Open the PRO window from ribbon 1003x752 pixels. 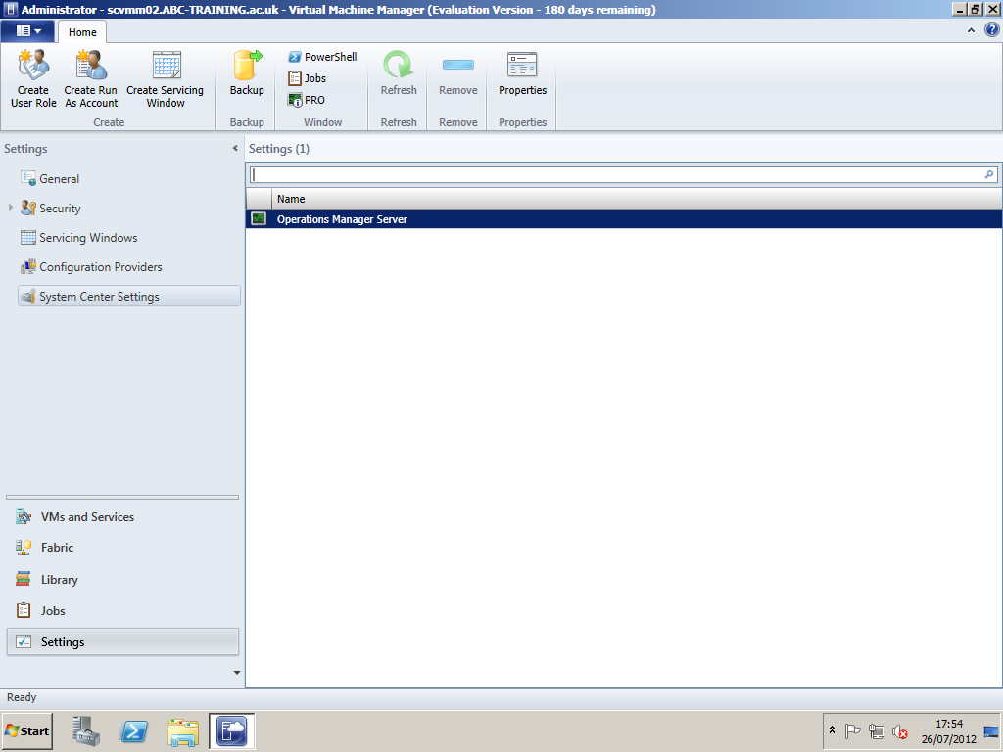[x=307, y=101]
